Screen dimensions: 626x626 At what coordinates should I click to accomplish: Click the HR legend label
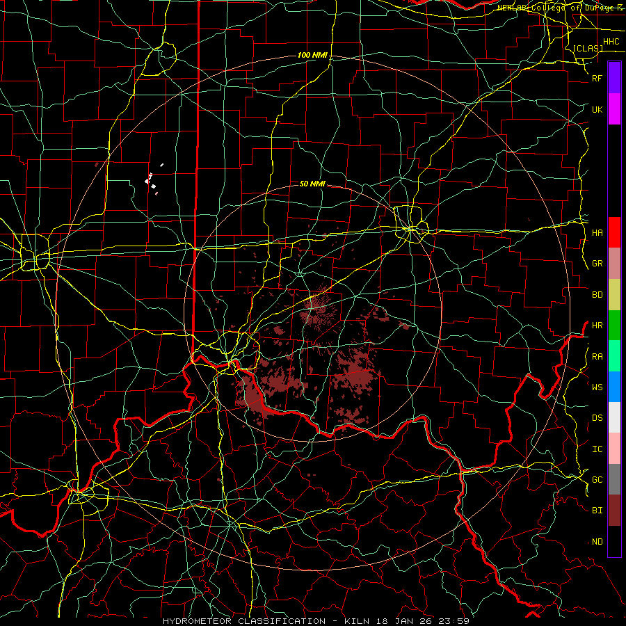pos(597,326)
